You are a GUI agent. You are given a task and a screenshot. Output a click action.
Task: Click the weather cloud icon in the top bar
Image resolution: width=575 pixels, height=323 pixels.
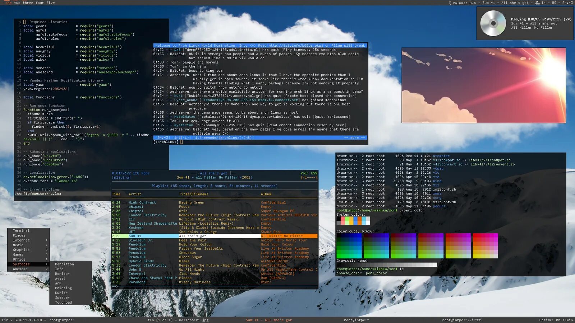point(537,3)
